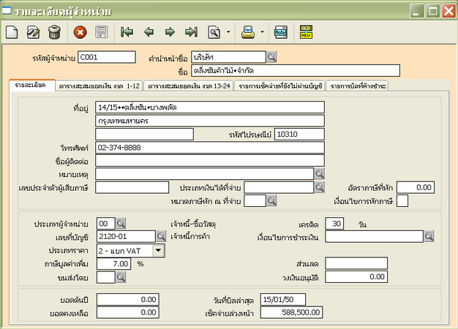Click the โทรศัพท์ phone number field
The image size is (458, 329).
click(209, 147)
